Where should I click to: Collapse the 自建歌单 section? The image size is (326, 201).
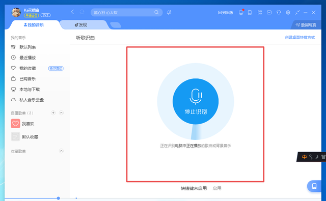(61, 113)
